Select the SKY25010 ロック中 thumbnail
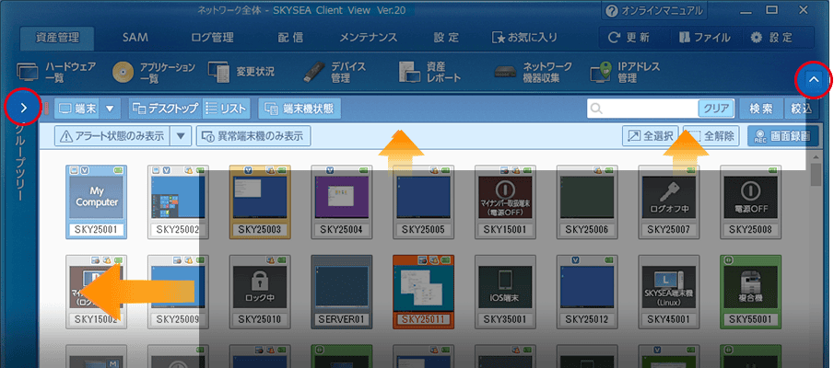The image size is (834, 368). (260, 292)
